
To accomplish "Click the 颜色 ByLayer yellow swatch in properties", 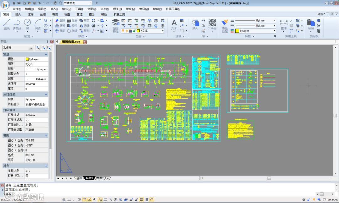I will 27,59.
